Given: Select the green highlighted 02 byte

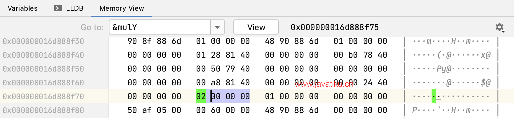Looking at the screenshot, I should 201,96.
